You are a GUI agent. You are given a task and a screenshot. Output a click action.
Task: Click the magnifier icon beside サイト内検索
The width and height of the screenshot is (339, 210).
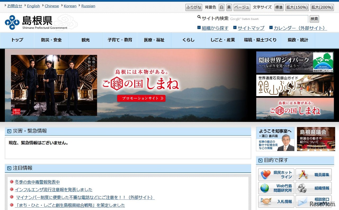coord(199,17)
